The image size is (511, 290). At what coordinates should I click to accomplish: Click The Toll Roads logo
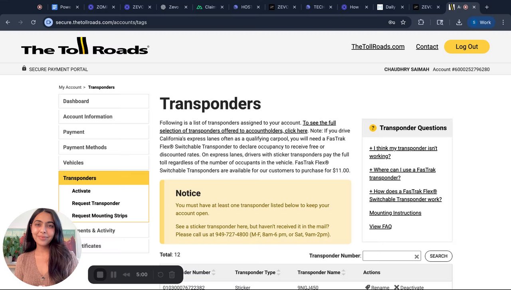[x=85, y=46]
